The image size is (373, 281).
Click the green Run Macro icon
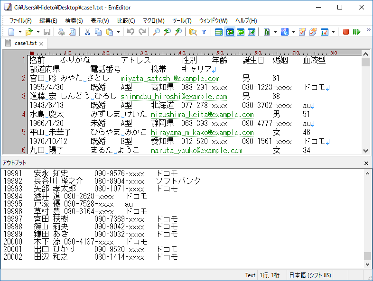click(356, 32)
